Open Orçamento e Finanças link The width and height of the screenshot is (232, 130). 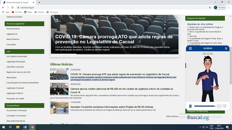(x=17, y=110)
